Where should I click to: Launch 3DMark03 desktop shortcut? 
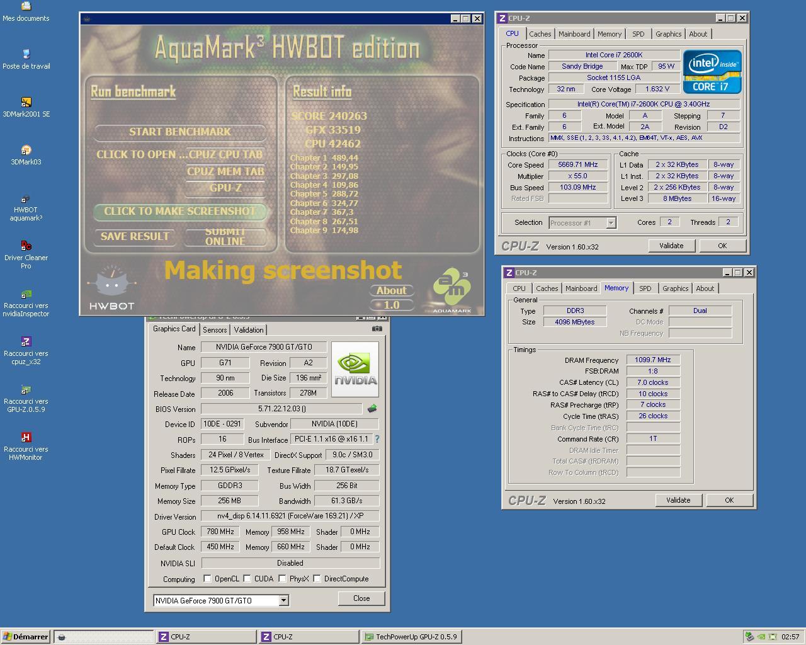(26, 155)
